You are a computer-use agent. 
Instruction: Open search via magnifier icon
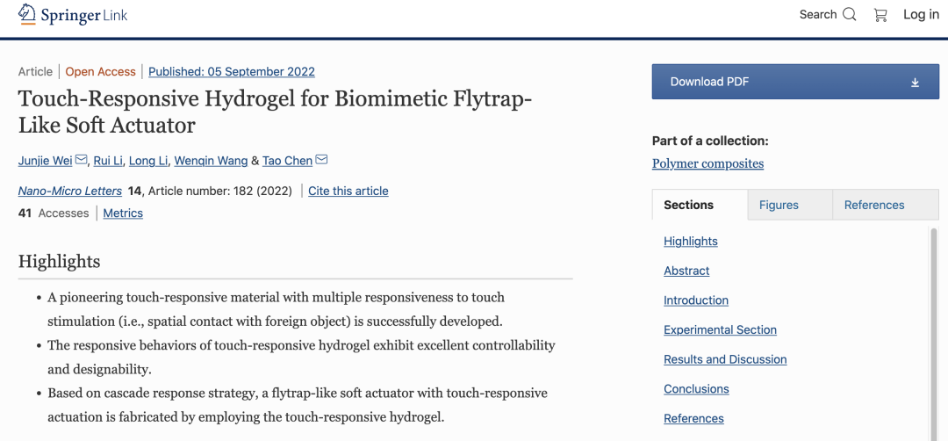(x=849, y=15)
